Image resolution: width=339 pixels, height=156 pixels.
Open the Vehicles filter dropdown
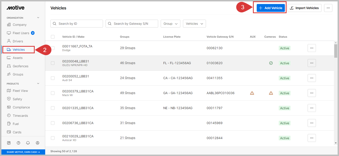point(194,23)
